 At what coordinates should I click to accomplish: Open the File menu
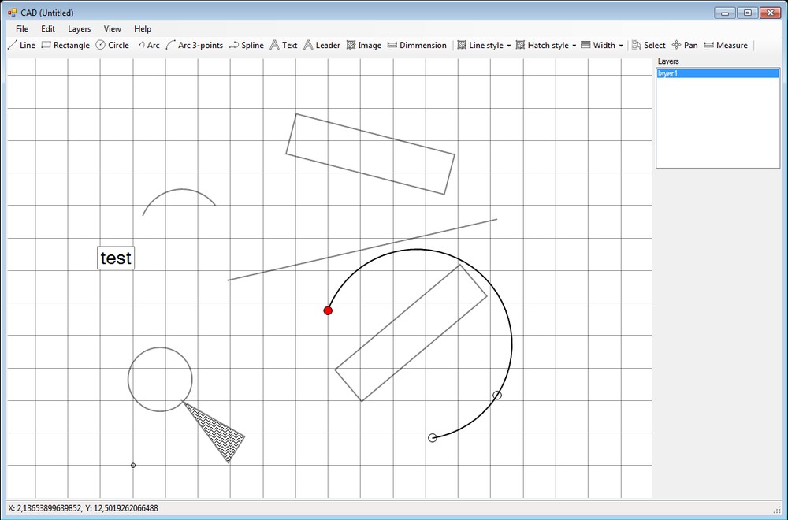[x=22, y=28]
